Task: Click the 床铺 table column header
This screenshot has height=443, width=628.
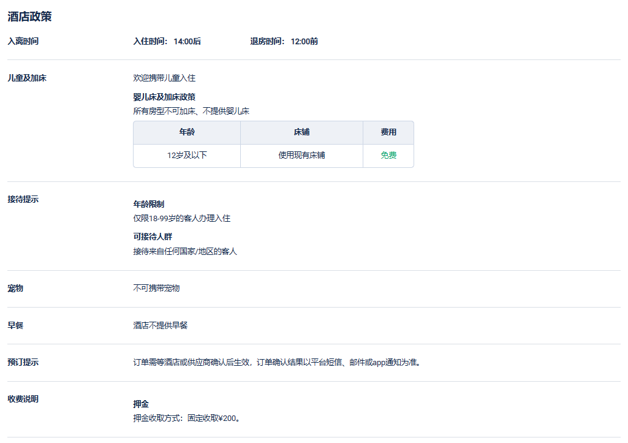Action: (301, 132)
